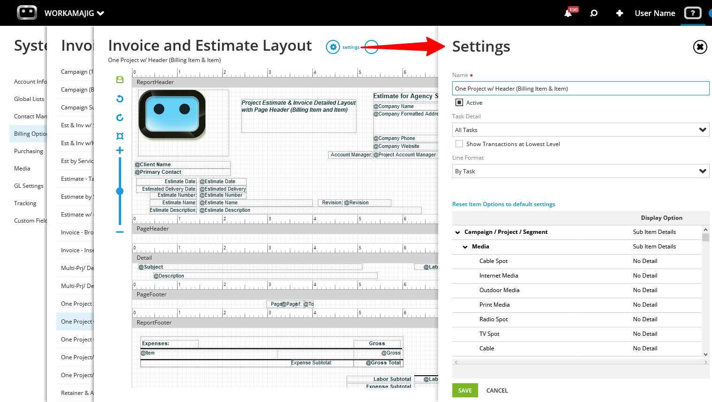Image resolution: width=712 pixels, height=402 pixels.
Task: Open the help question mark icon
Action: tap(693, 13)
